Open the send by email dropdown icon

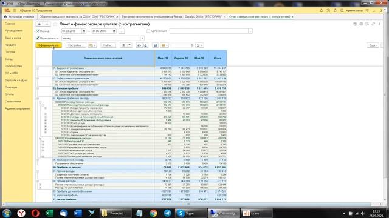[x=164, y=45]
